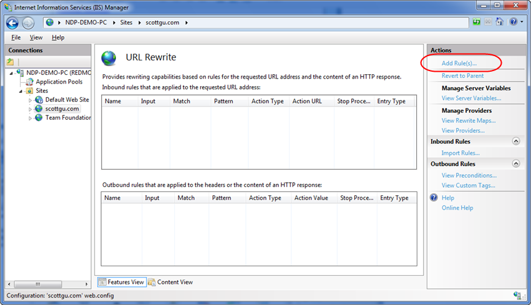531x305 pixels.
Task: Expand the Team Foundation site node
Action: [30, 118]
